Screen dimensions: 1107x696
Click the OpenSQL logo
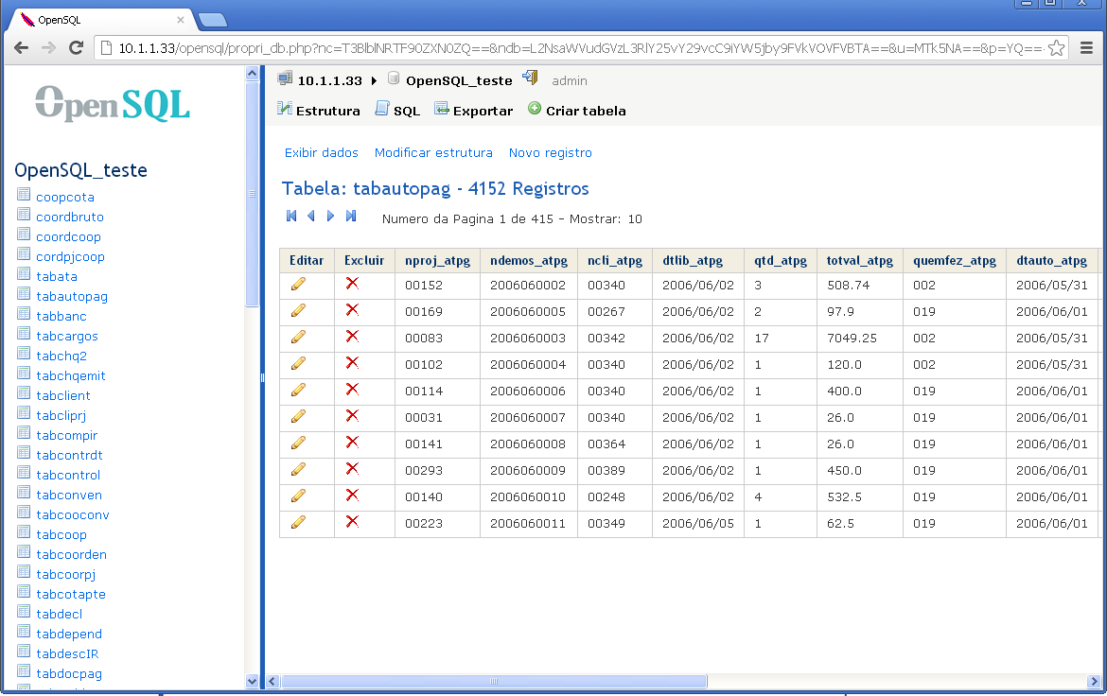[x=113, y=104]
